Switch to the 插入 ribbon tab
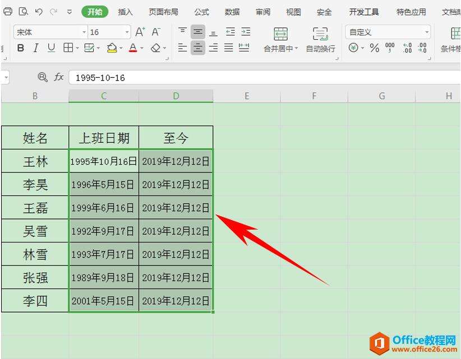This screenshot has height=359, width=461. (125, 11)
